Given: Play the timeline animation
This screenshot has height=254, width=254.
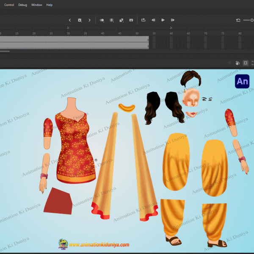Looking at the screenshot, I should coord(163,20).
